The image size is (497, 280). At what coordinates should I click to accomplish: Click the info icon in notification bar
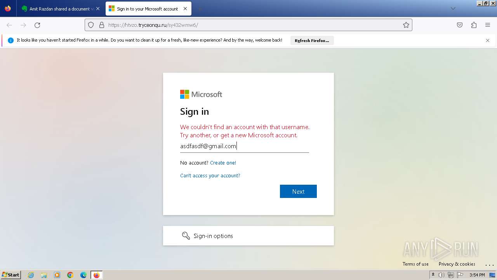(11, 40)
